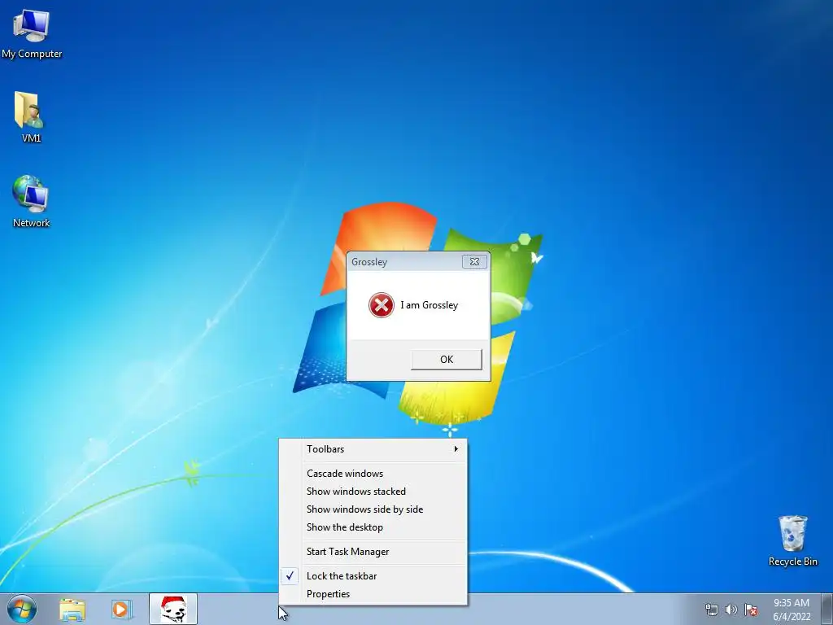833x625 pixels.
Task: Open the Windows Start orb
Action: (22, 609)
